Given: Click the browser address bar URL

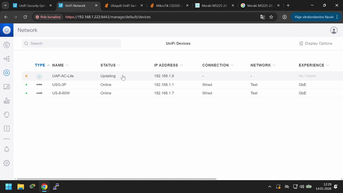Looking at the screenshot, I should coord(108,17).
